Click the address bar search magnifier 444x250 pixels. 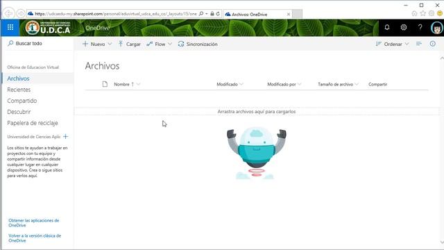(x=201, y=14)
